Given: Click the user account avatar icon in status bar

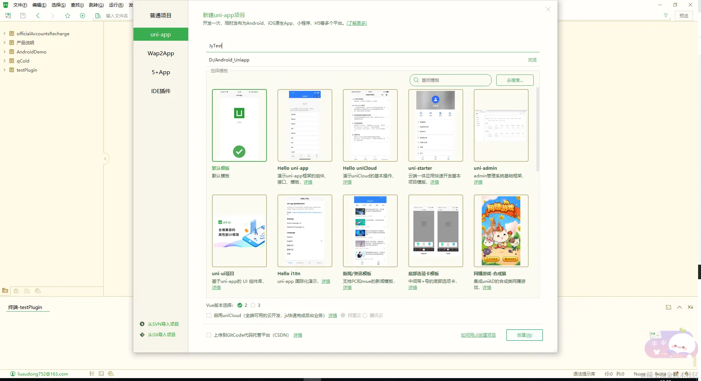Looking at the screenshot, I should click(13, 374).
